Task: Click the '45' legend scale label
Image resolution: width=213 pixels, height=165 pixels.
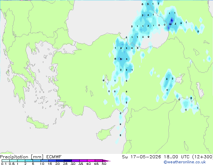Action: tap(96, 164)
